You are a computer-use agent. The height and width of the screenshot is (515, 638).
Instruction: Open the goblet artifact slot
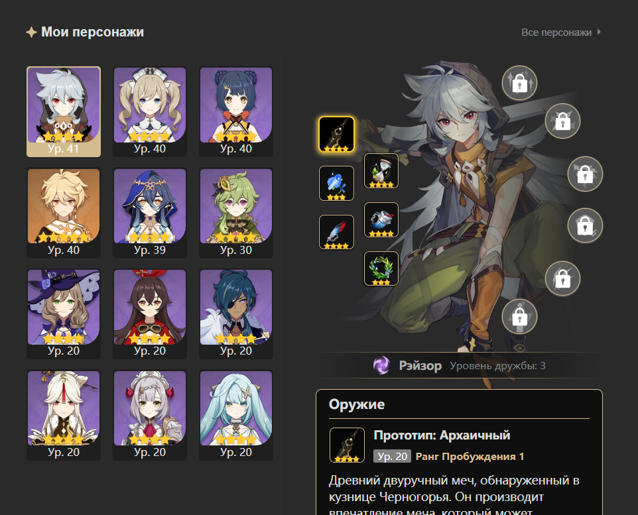tap(381, 219)
